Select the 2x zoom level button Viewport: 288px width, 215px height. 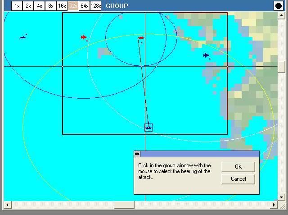(28, 6)
